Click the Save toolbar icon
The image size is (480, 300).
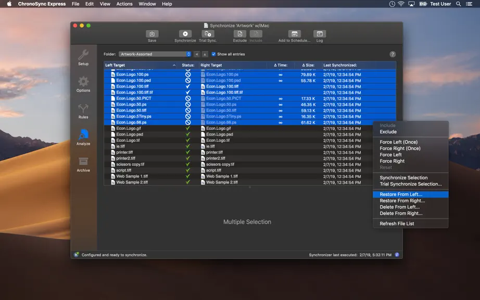(152, 34)
